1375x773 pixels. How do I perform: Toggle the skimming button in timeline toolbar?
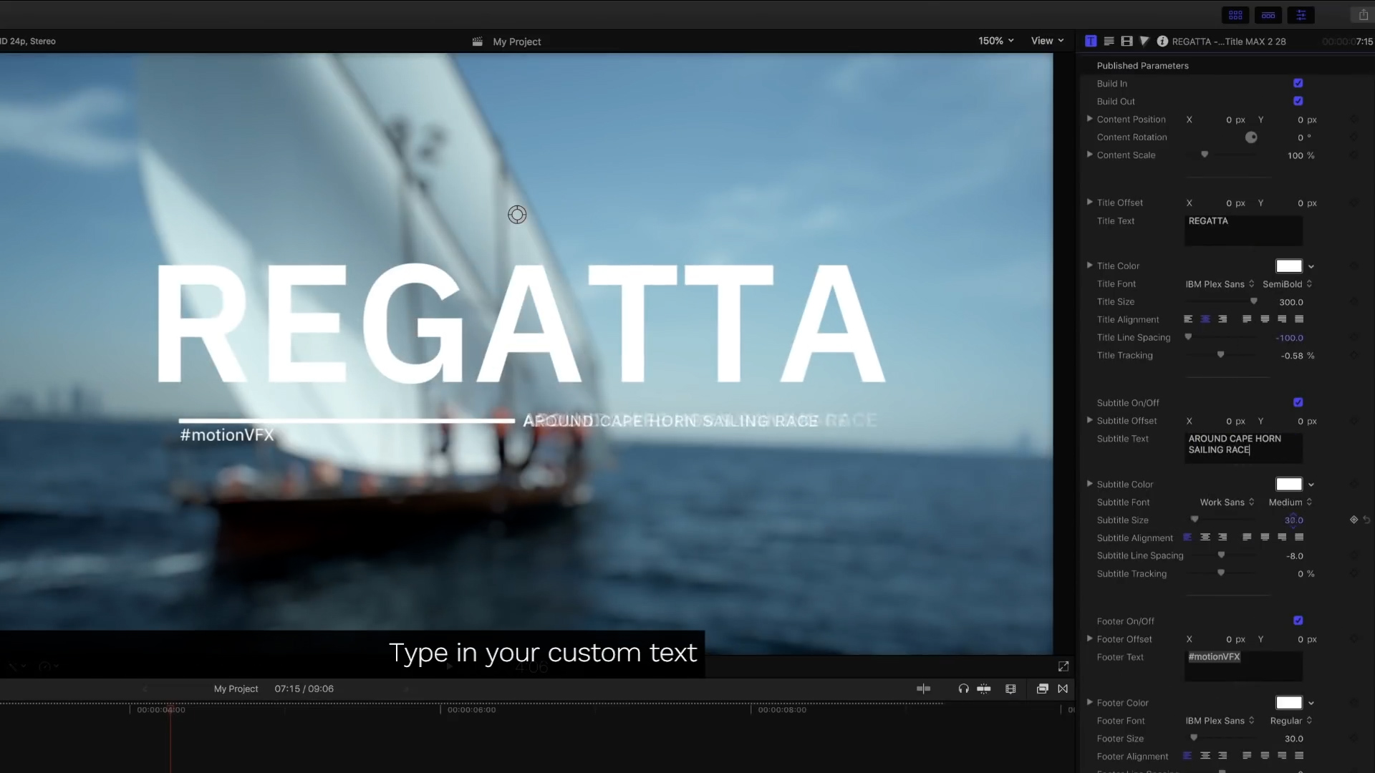coord(923,689)
